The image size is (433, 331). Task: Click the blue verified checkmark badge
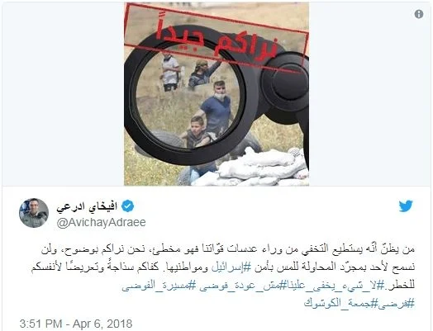[127, 206]
